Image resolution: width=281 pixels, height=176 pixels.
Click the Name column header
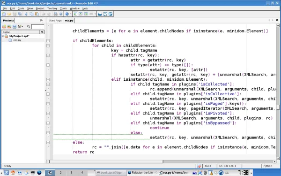tap(21, 32)
